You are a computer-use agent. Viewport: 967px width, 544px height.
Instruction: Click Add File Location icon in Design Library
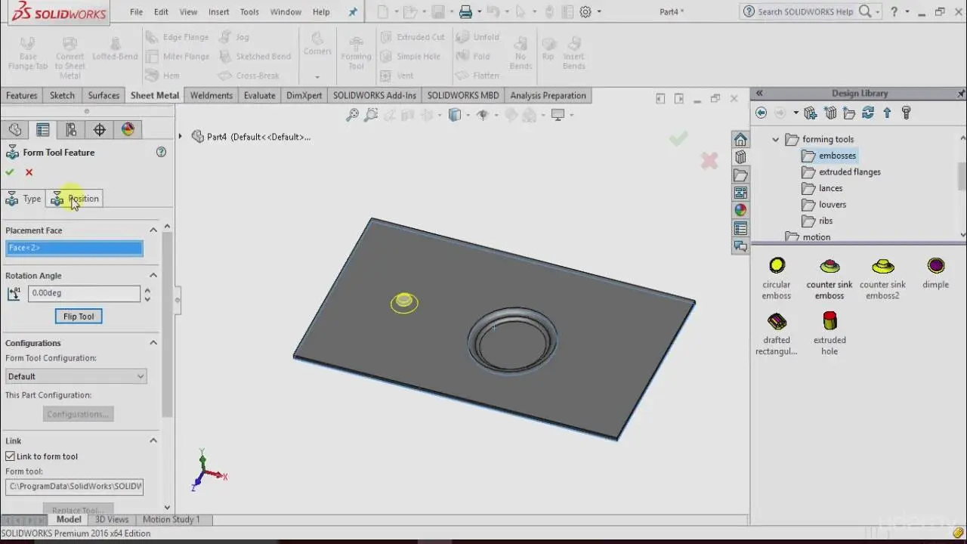[830, 113]
